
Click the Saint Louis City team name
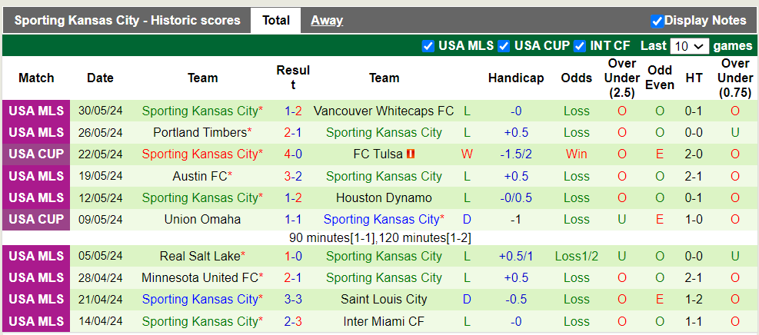(x=384, y=299)
